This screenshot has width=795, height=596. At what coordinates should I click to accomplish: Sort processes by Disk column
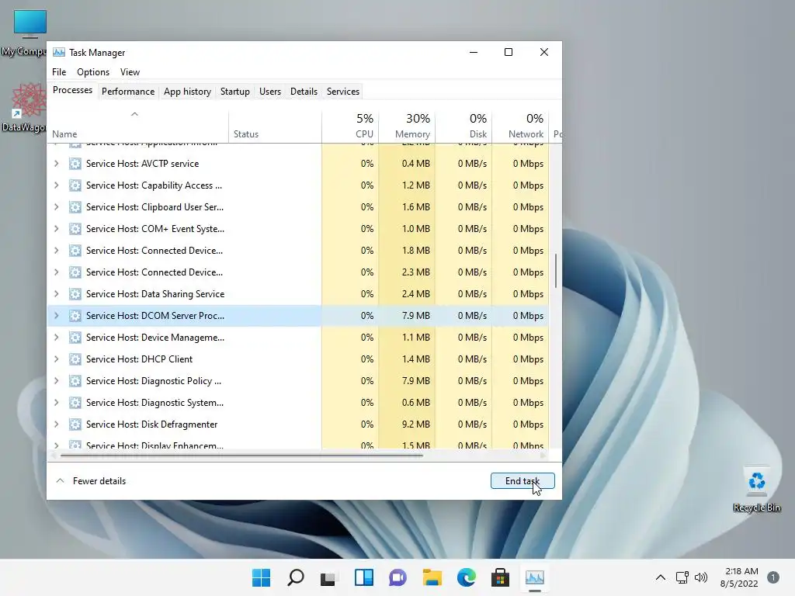click(x=463, y=126)
